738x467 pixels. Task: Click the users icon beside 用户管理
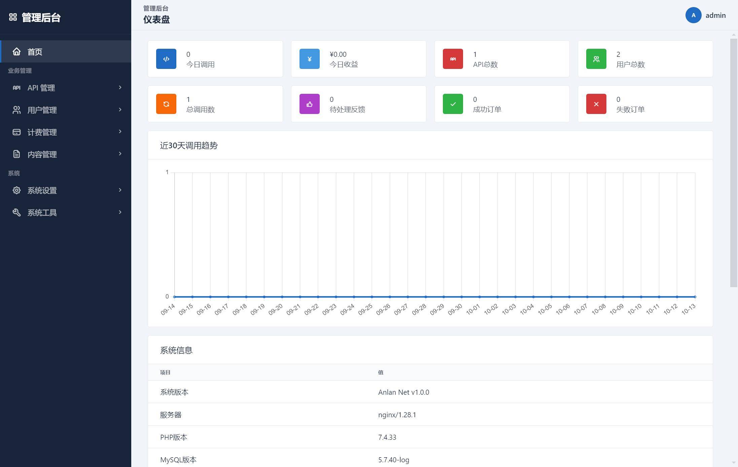(16, 110)
